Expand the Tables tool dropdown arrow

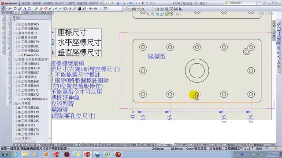click(x=108, y=8)
